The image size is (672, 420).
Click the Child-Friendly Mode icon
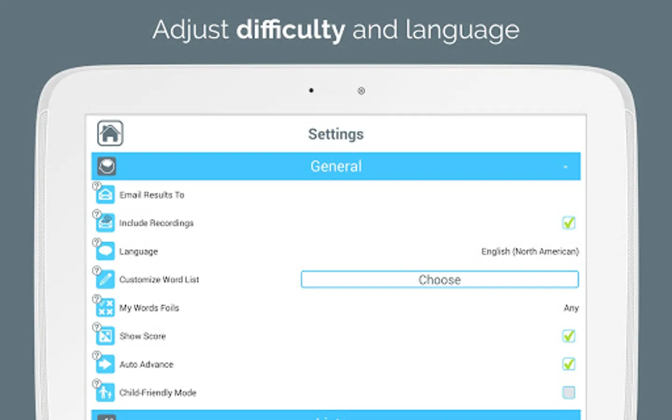pos(105,392)
